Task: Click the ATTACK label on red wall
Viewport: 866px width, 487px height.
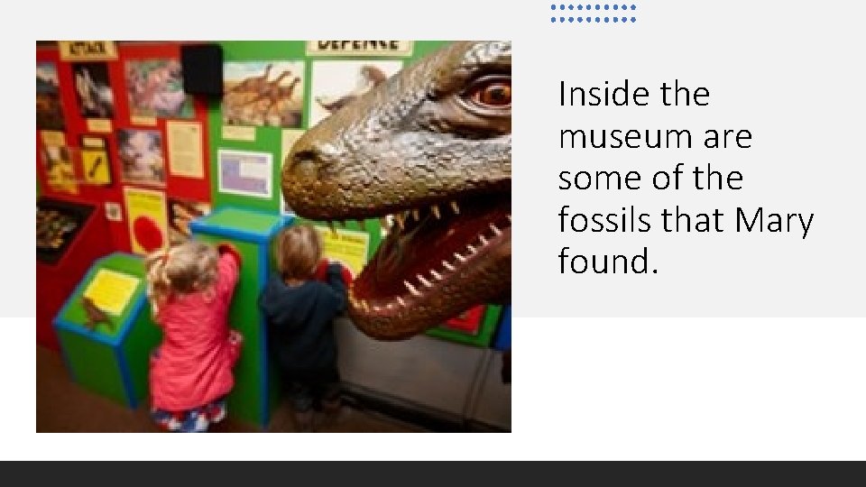Action: 88,49
